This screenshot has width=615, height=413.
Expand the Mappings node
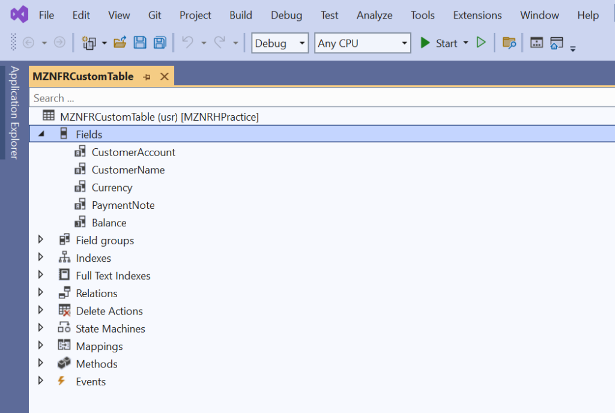(x=40, y=345)
